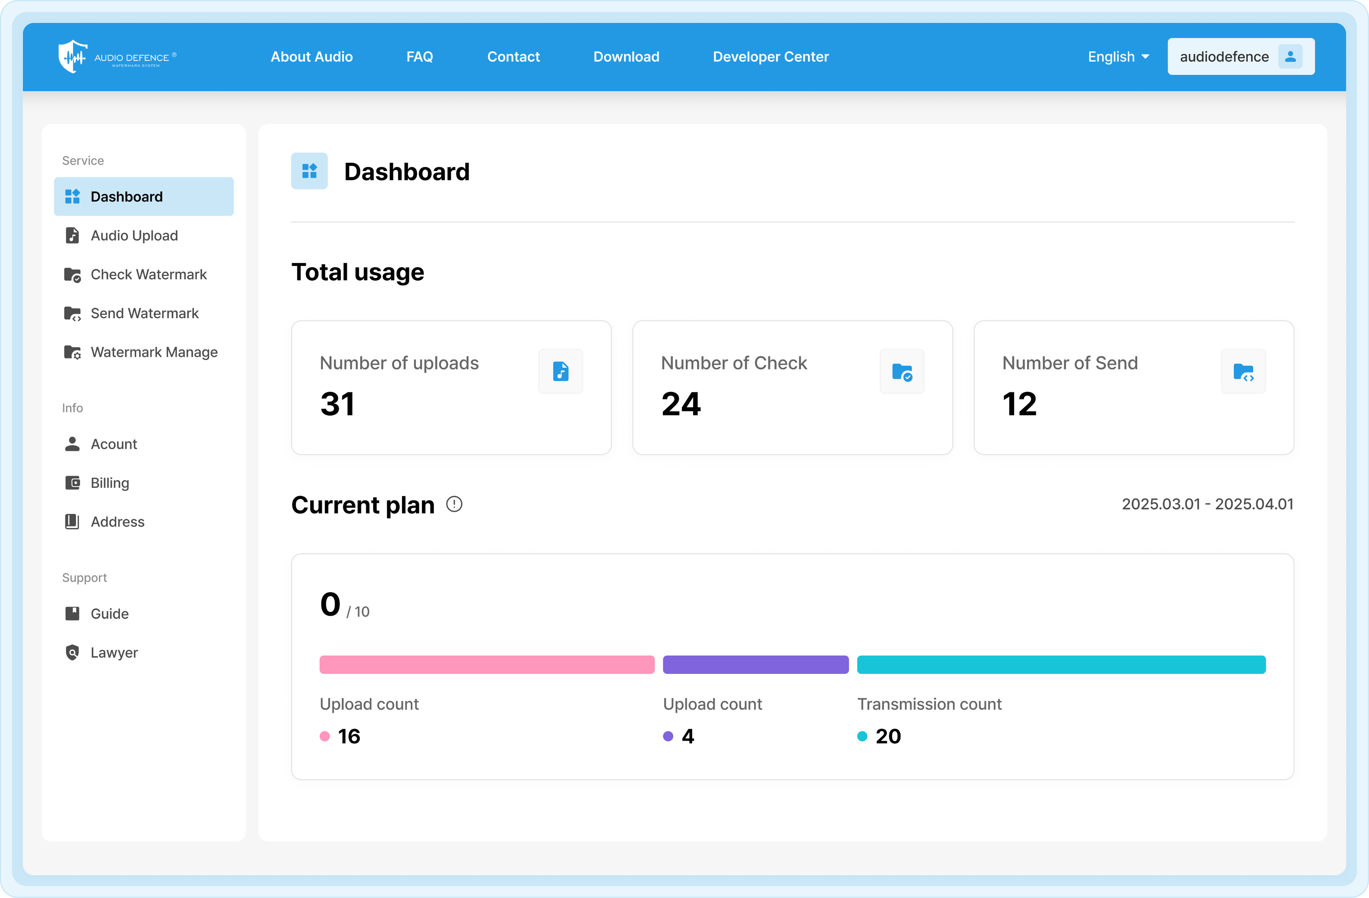Click the user icon next to audiodefence
Image resolution: width=1369 pixels, height=898 pixels.
(x=1290, y=56)
